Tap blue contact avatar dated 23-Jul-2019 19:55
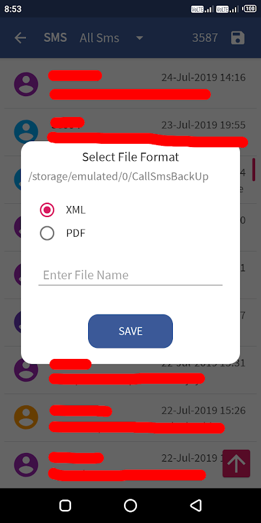261x523 pixels. 26,131
